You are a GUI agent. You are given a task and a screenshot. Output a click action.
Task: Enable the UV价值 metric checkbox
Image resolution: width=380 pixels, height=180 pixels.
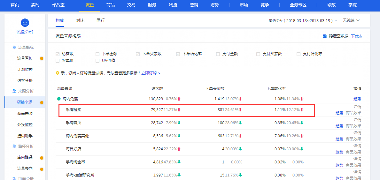(x=97, y=61)
